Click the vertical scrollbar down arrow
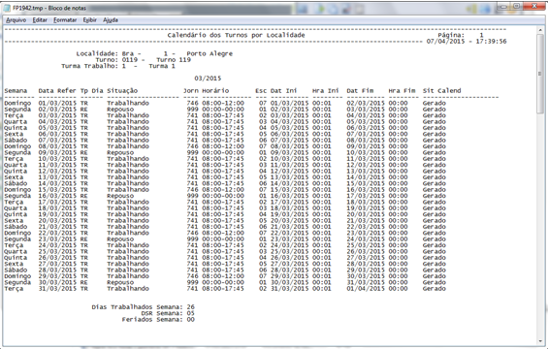The height and width of the screenshot is (349, 548). 540,340
